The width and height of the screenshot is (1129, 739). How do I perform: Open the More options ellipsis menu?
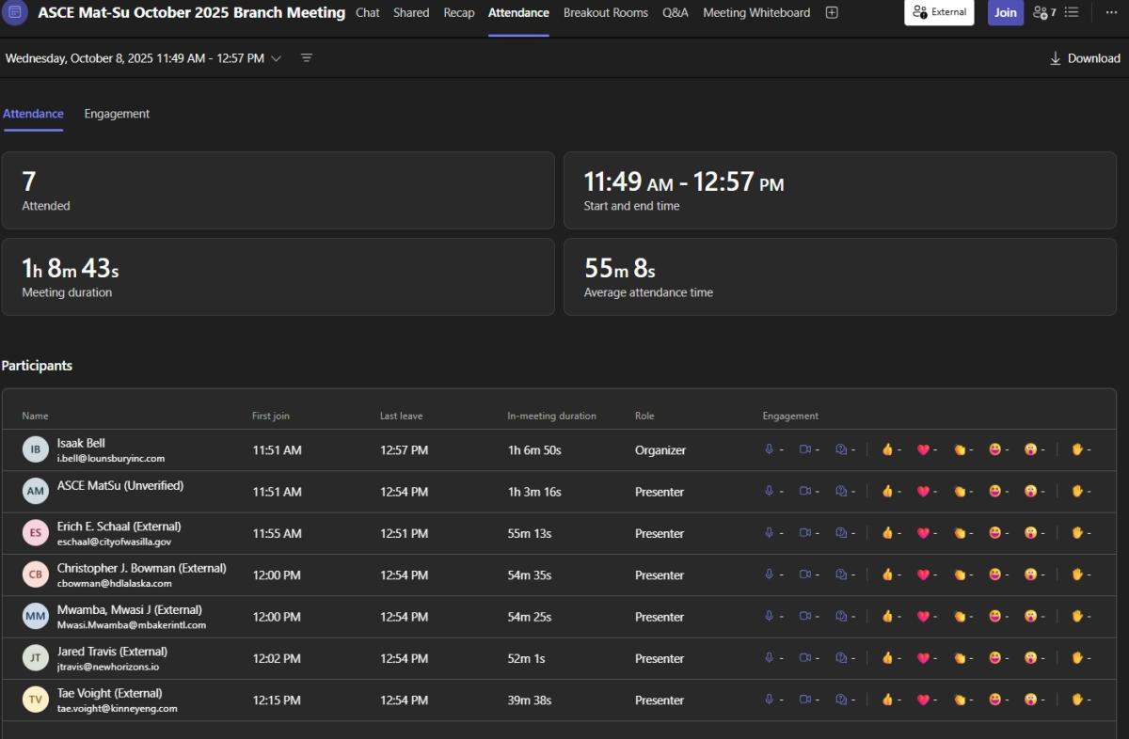point(1111,13)
